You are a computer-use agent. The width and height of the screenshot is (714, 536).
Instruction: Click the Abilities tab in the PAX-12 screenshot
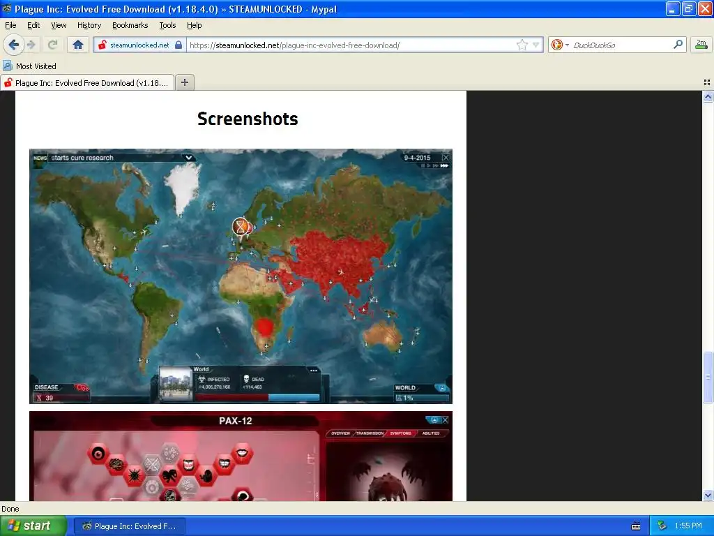431,433
